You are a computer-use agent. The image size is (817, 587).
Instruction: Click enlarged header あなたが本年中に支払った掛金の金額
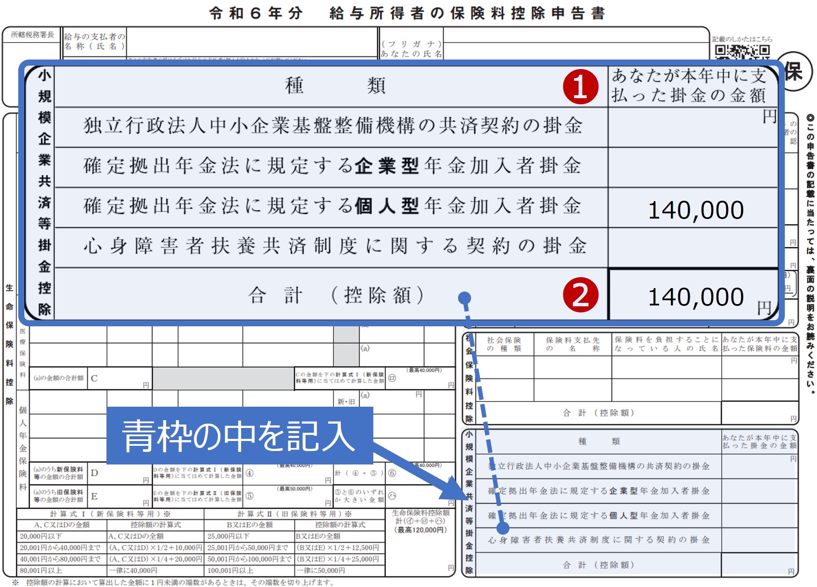[689, 86]
